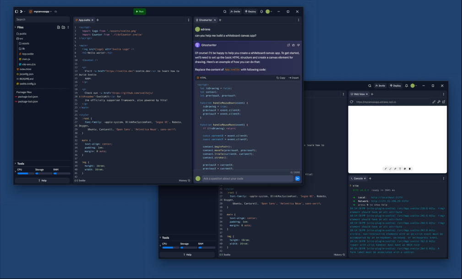The image size is (462, 279).
Task: Add a new tab beside Web View
Action: coord(372,94)
